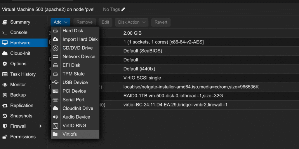Click the Import Hard Disk cloud icon
299x149 pixels.
click(x=55, y=39)
